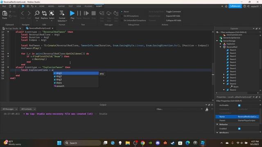The width and height of the screenshot is (262, 147).
Task: Click the small blue play icon in quick access bar
Action: (23, 6)
